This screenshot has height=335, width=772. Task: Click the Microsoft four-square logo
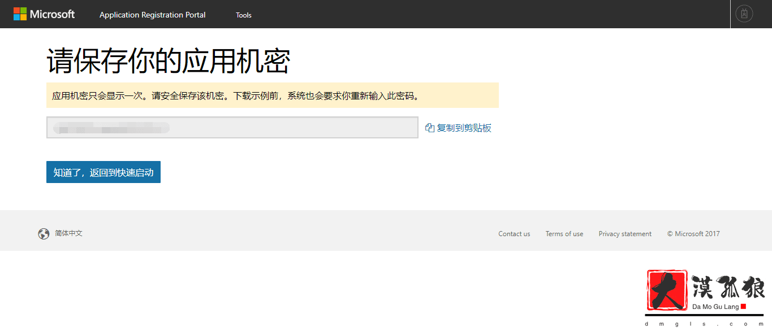(20, 14)
